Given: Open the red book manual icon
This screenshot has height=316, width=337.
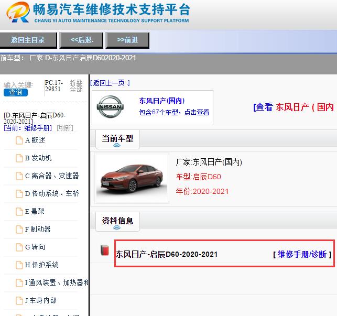Looking at the screenshot, I should coord(105,250).
